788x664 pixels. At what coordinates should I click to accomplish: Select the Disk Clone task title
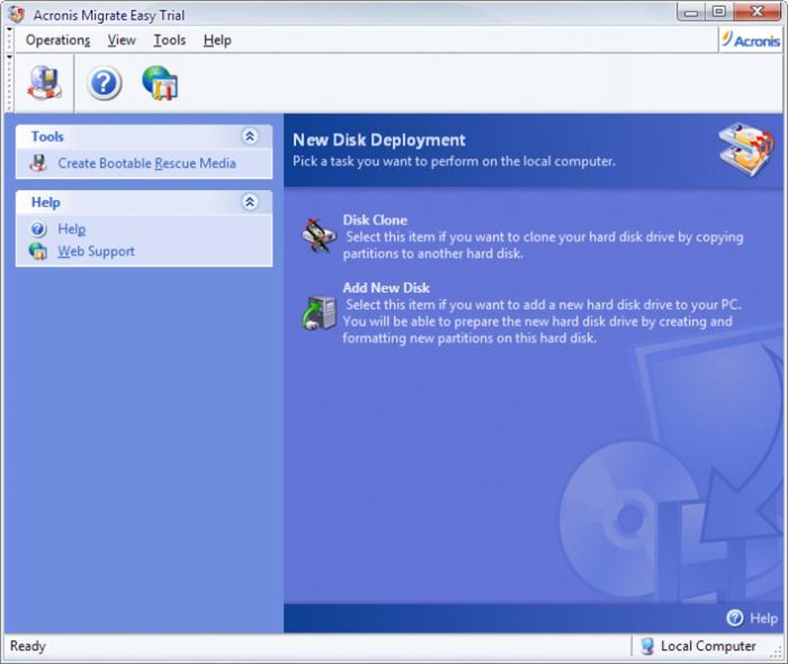[x=375, y=220]
